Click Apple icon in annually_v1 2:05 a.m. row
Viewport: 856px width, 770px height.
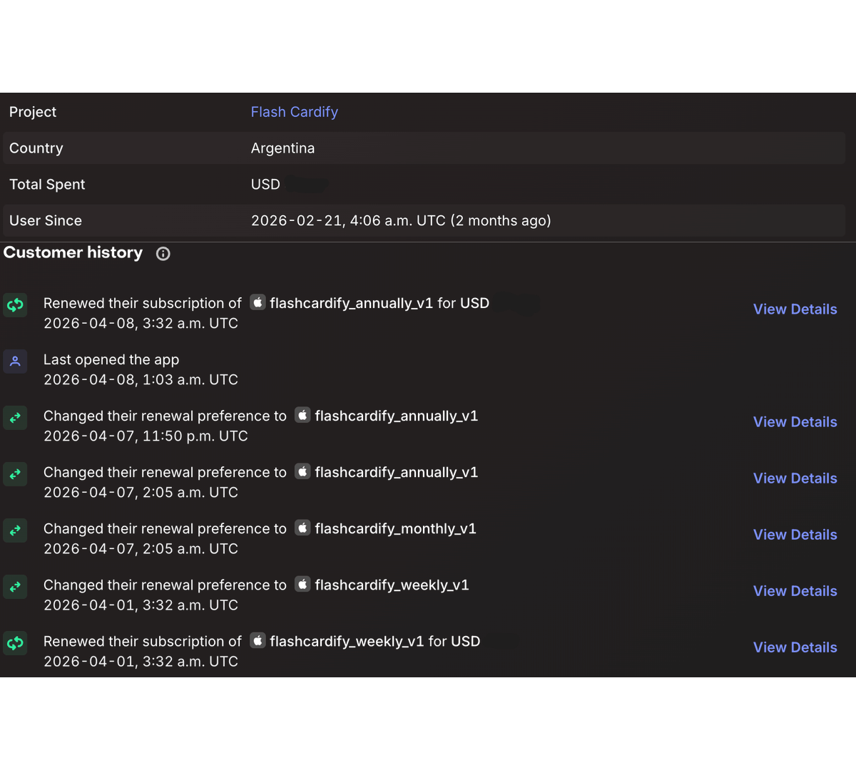[x=303, y=471]
